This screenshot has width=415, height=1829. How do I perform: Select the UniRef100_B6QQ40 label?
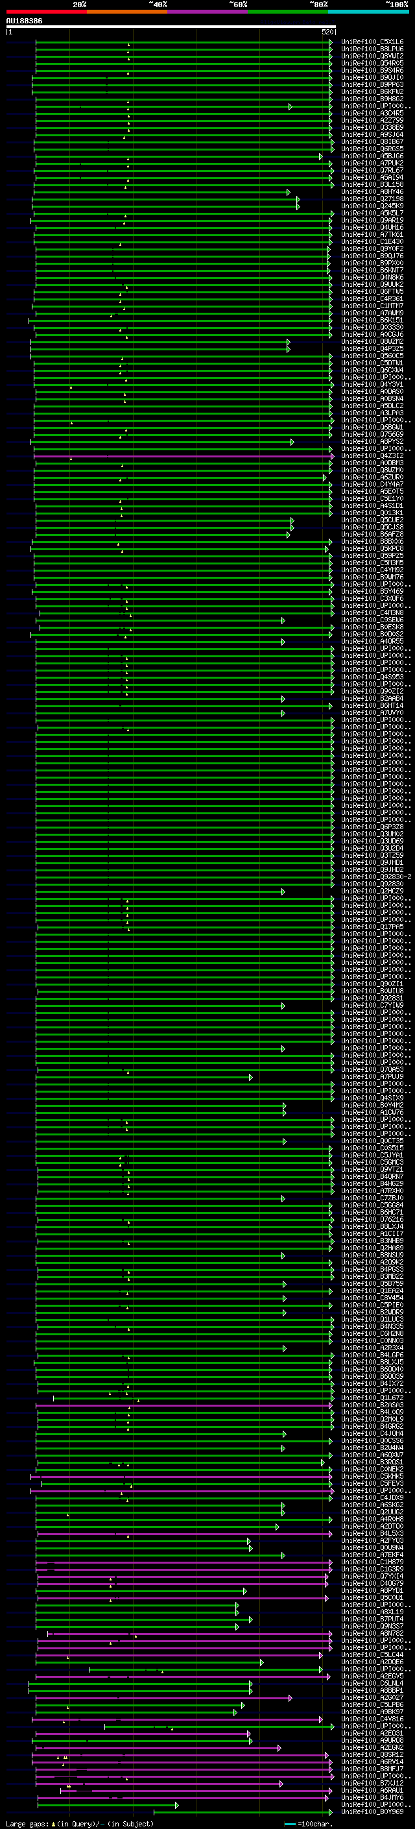[x=372, y=1369]
